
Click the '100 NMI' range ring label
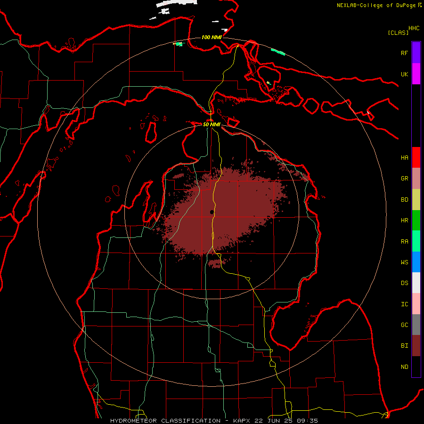tap(212, 37)
